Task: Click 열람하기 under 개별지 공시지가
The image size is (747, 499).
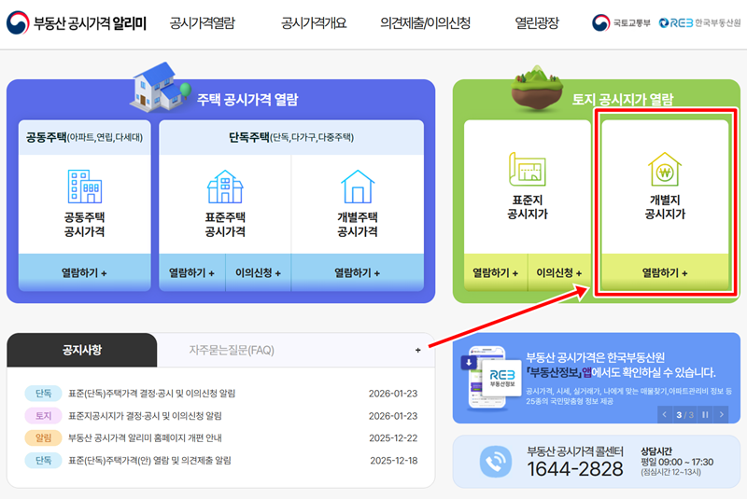Action: 665,272
